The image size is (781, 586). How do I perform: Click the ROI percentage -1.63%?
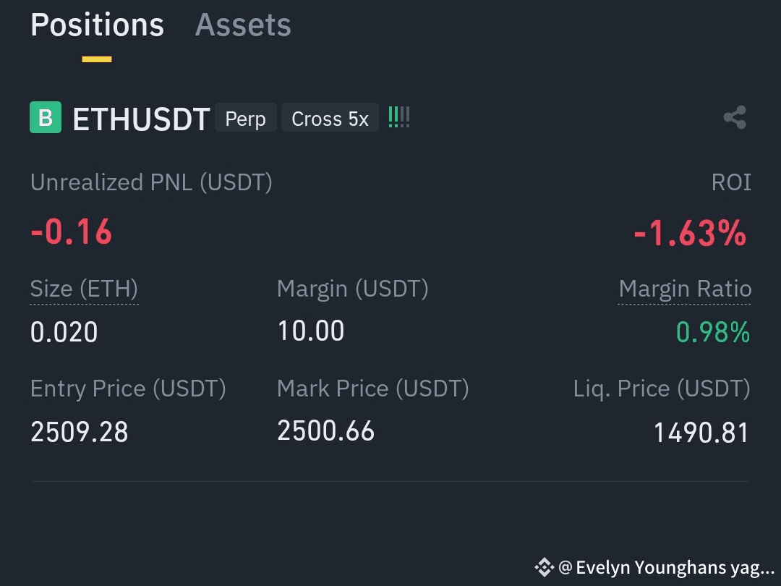pyautogui.click(x=691, y=233)
